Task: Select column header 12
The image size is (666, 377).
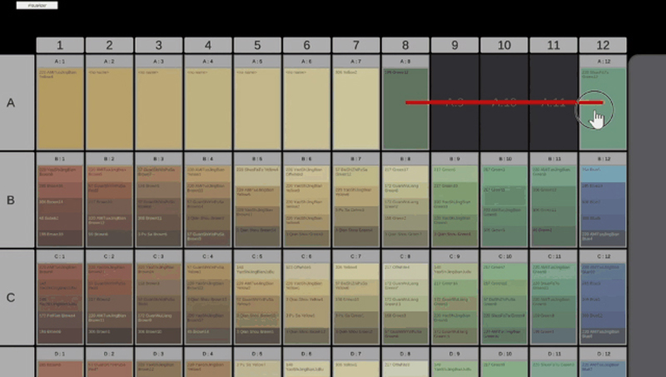Action: pyautogui.click(x=603, y=45)
